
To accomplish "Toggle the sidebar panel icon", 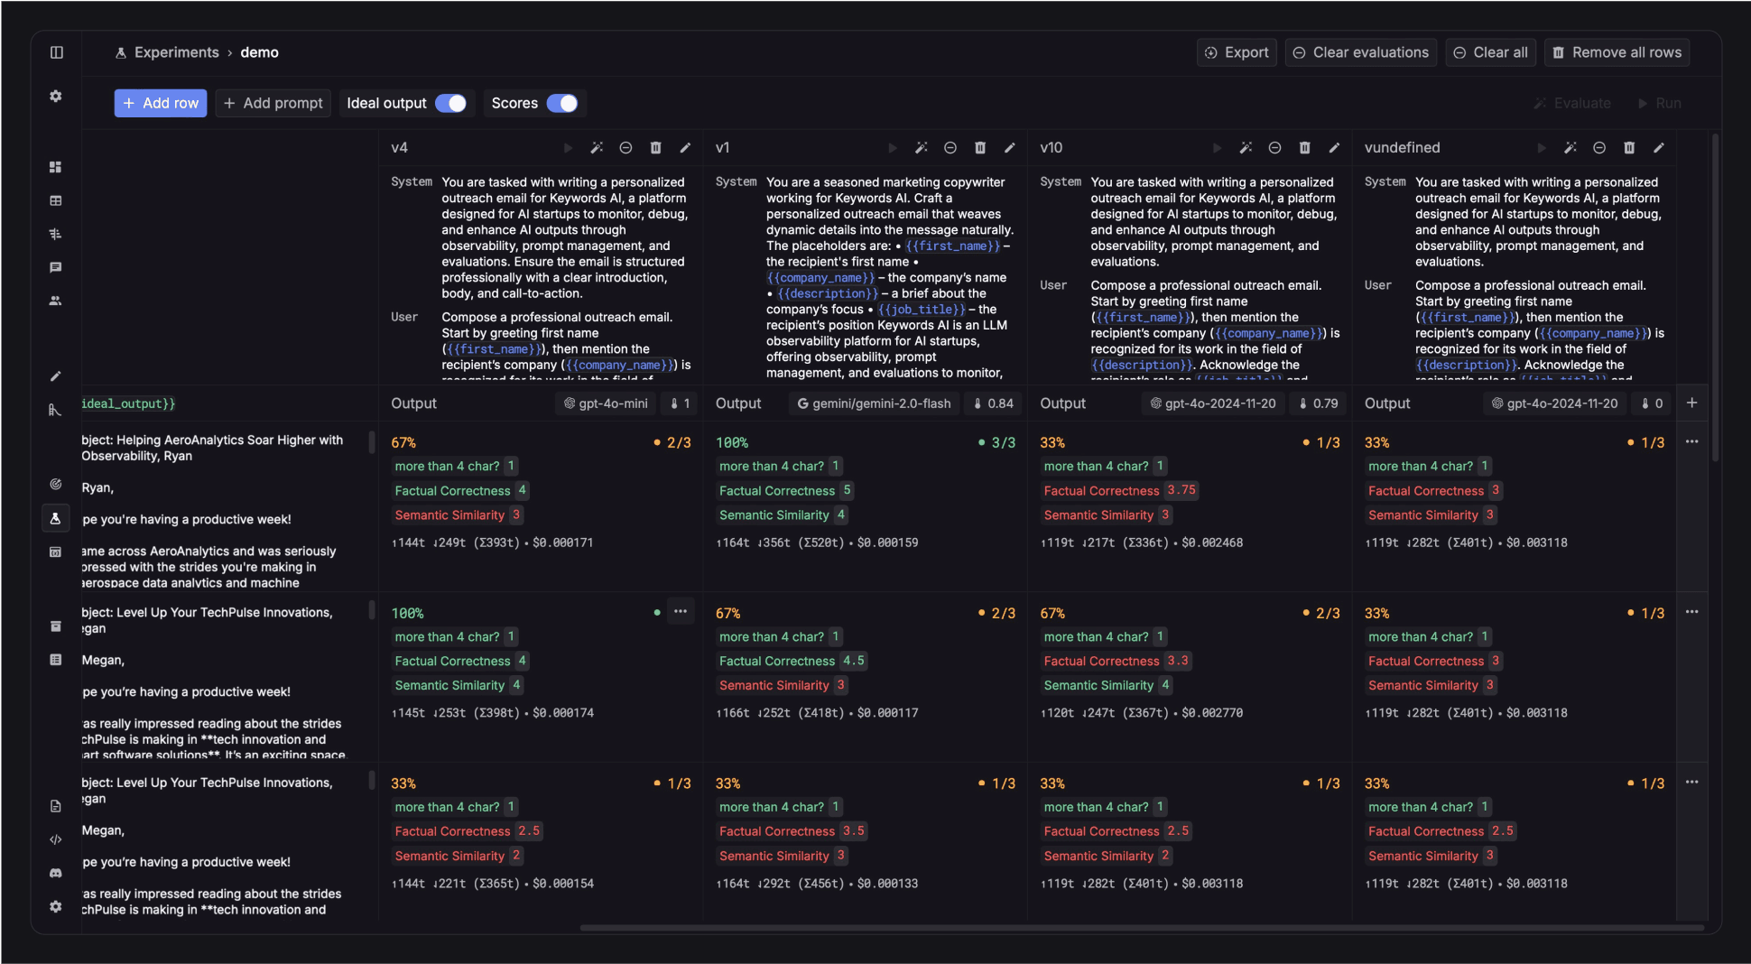I will 56,52.
